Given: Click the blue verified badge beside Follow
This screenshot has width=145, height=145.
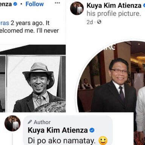Looking at the screenshot, I should (x=15, y=4).
